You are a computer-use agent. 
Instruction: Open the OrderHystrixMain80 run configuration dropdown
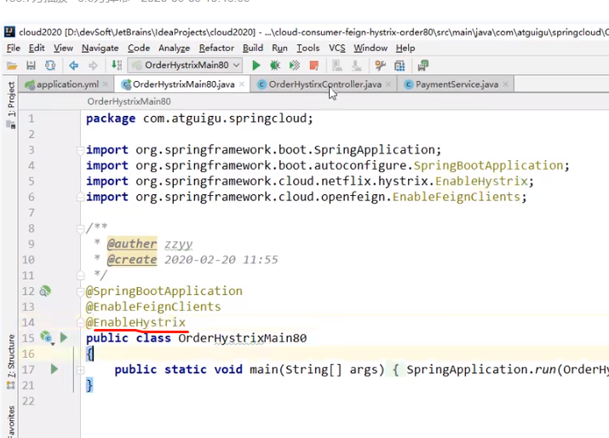186,66
